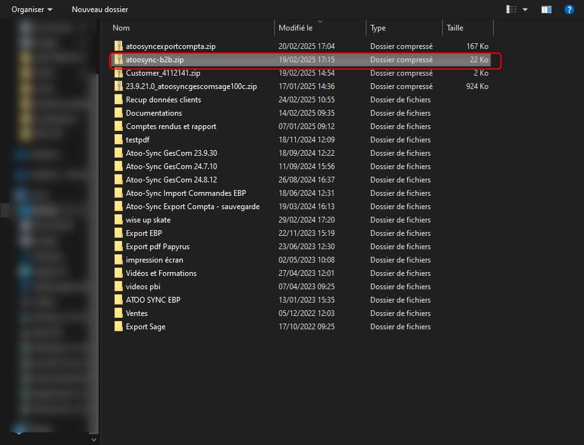The height and width of the screenshot is (445, 584).
Task: Select the wise up skate folder icon
Action: click(118, 220)
